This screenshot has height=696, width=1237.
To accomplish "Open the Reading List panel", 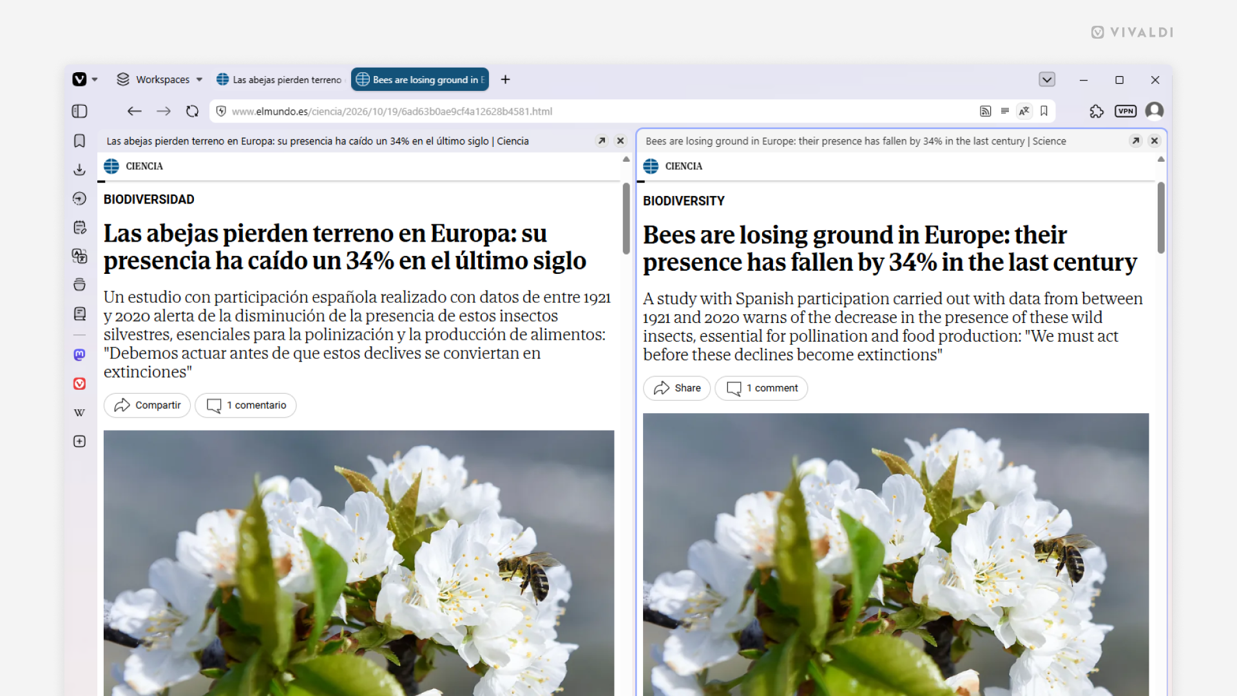I will [79, 314].
